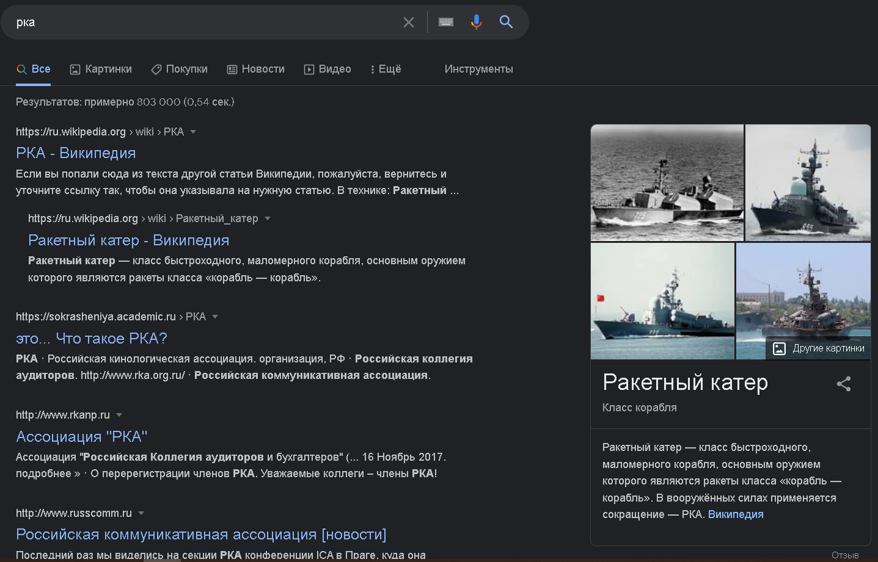This screenshot has width=878, height=562.
Task: Click the Другие картинки button
Action: 818,348
